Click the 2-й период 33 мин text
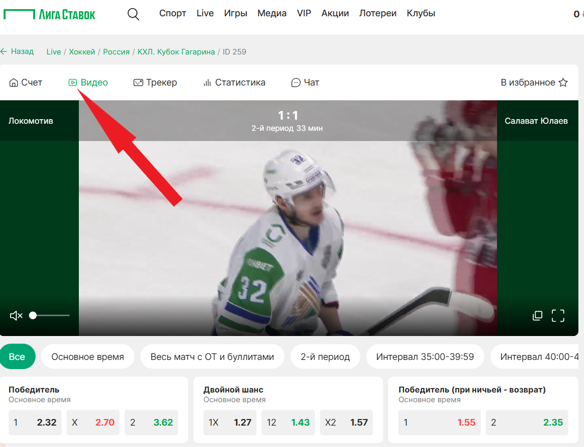584x447 pixels. [x=287, y=128]
